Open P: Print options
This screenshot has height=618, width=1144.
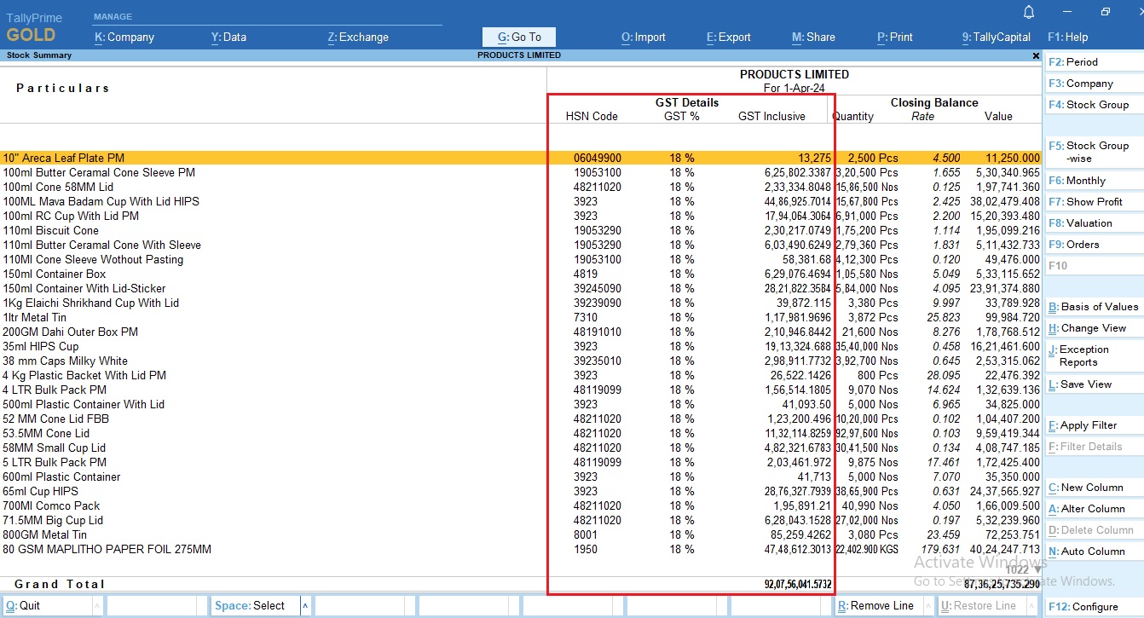point(894,37)
